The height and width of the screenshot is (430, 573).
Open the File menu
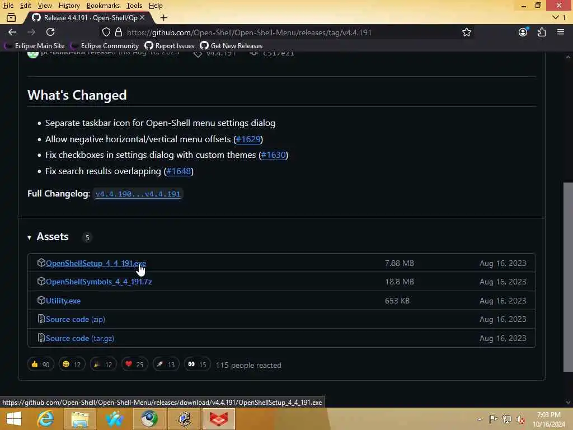pyautogui.click(x=8, y=6)
